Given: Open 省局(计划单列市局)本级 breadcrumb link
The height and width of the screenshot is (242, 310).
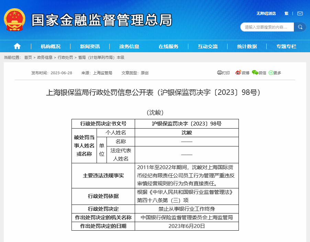Looking at the screenshot, I should pyautogui.click(x=101, y=57).
